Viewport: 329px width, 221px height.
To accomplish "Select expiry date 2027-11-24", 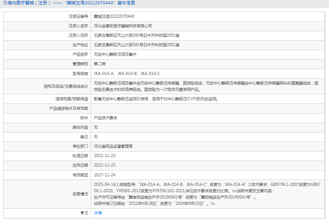I will [105, 175].
